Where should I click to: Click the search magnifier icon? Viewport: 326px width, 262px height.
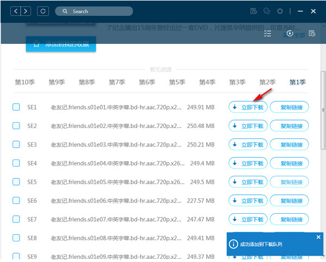[x=65, y=11]
